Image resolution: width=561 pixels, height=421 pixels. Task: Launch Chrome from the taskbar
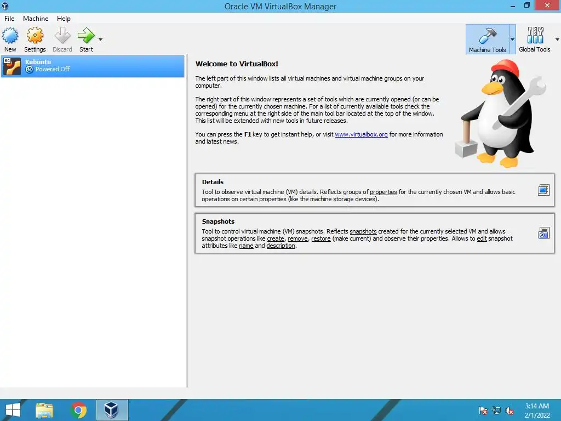pyautogui.click(x=79, y=410)
